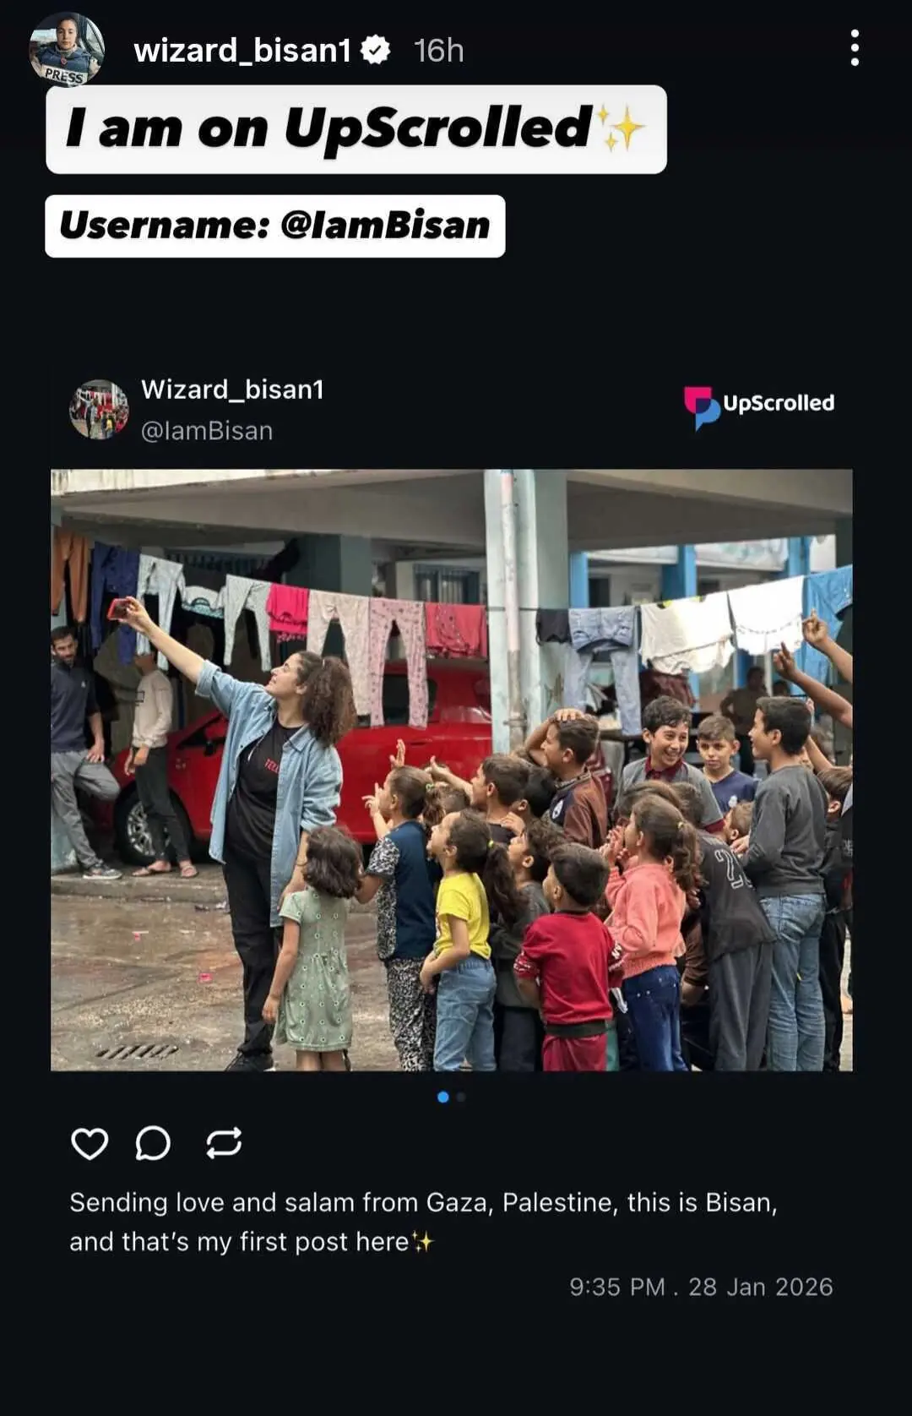The height and width of the screenshot is (1416, 912).
Task: Tap the Wizard_bisan1 post avatar
Action: [99, 409]
